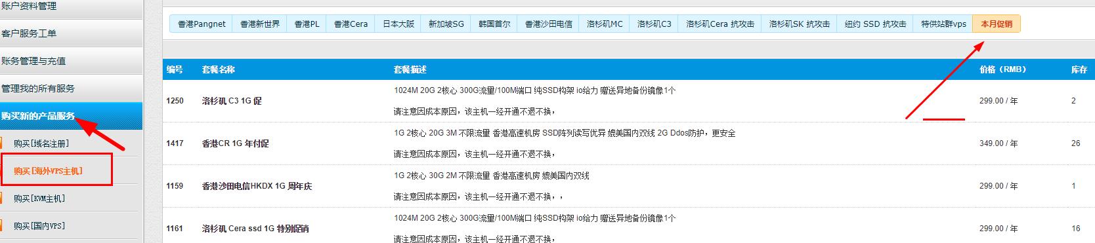Viewport: 1095px width, 243px height.
Task: Click 洛杉矶 Cera ssd 1G 特别促销 name
Action: [255, 229]
